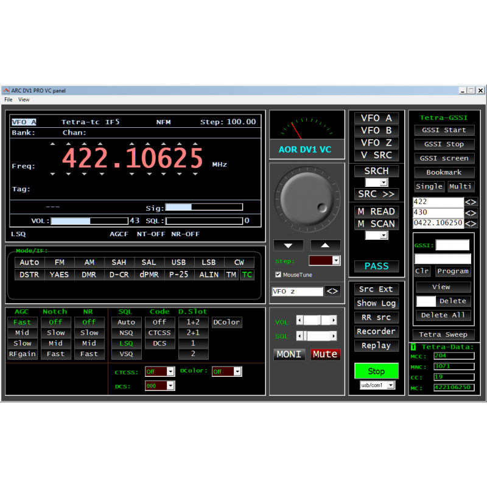Click the Program button
The height and width of the screenshot is (487, 487).
(x=453, y=271)
